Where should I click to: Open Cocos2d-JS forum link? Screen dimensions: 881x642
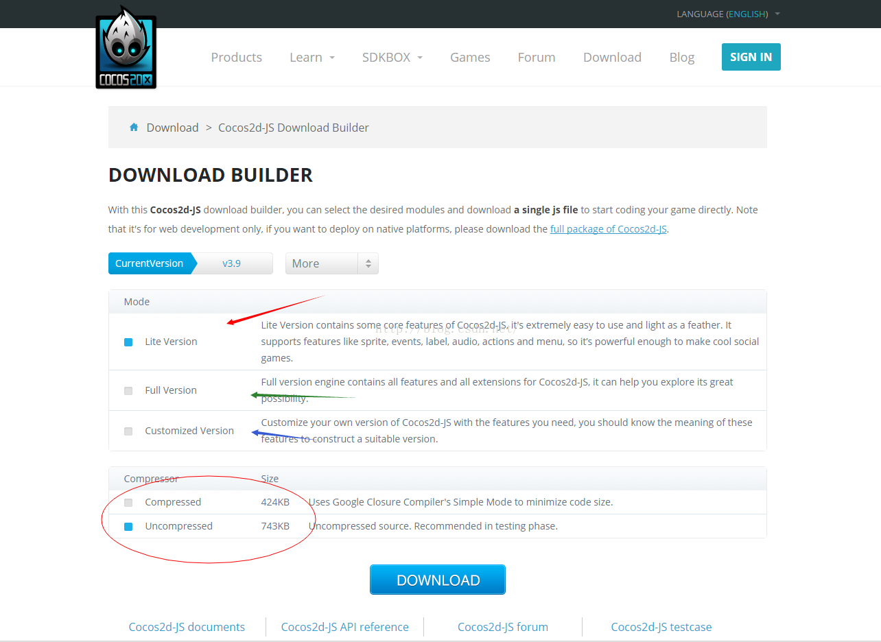[503, 627]
